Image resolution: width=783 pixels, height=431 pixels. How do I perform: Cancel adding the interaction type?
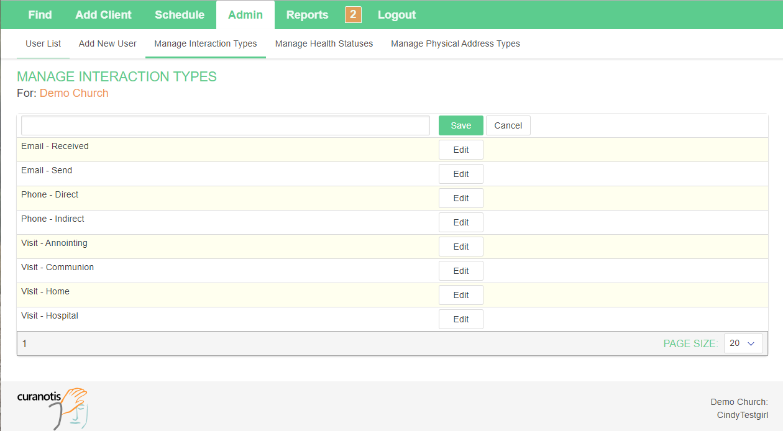tap(508, 125)
